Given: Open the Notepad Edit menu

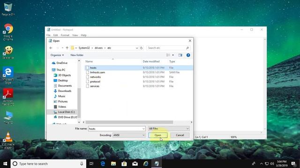Looking at the screenshot, I should point(55,35).
